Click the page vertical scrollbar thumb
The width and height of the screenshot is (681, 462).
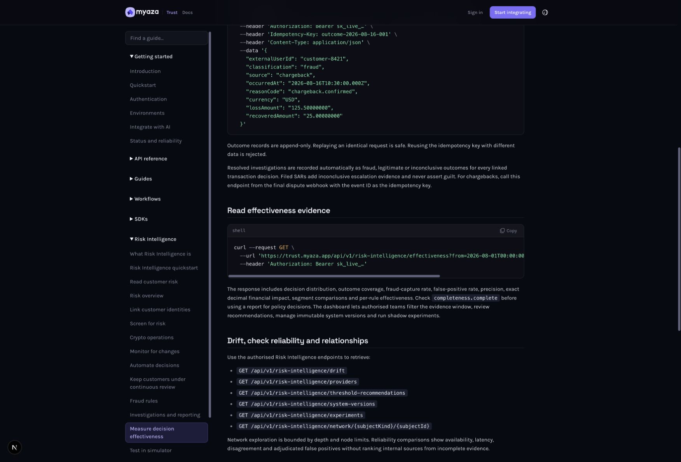pos(679,239)
